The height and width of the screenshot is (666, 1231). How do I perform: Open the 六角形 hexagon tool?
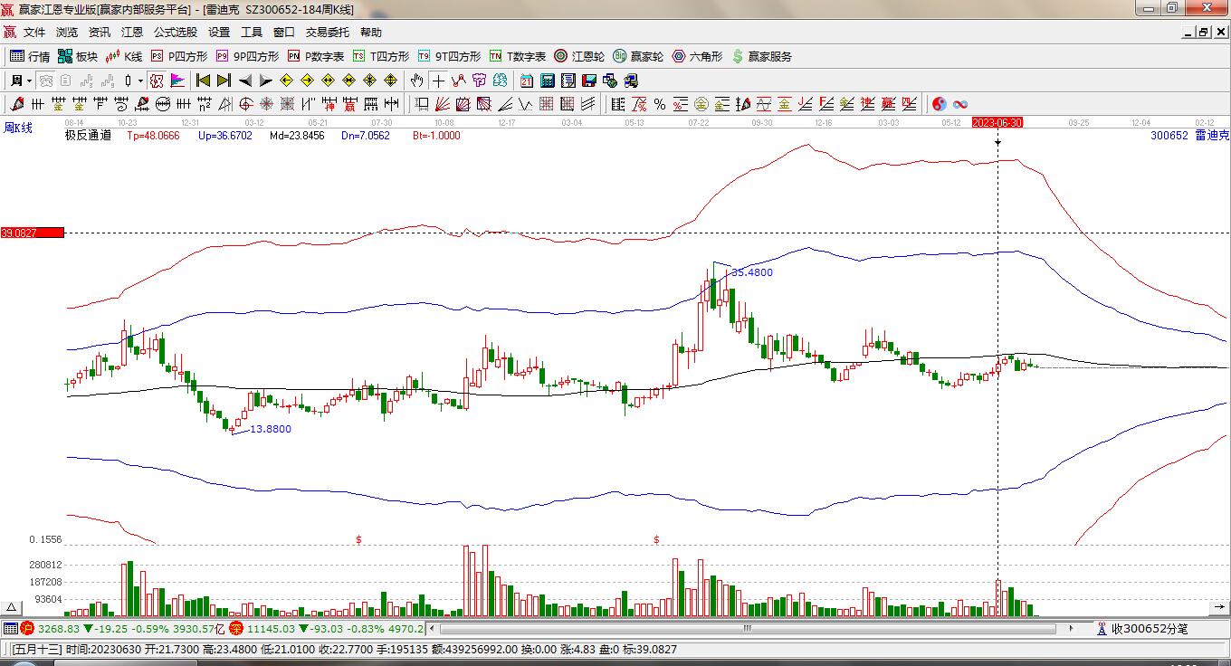pos(697,56)
